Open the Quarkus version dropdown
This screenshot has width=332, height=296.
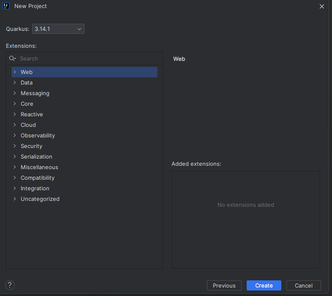coord(58,29)
